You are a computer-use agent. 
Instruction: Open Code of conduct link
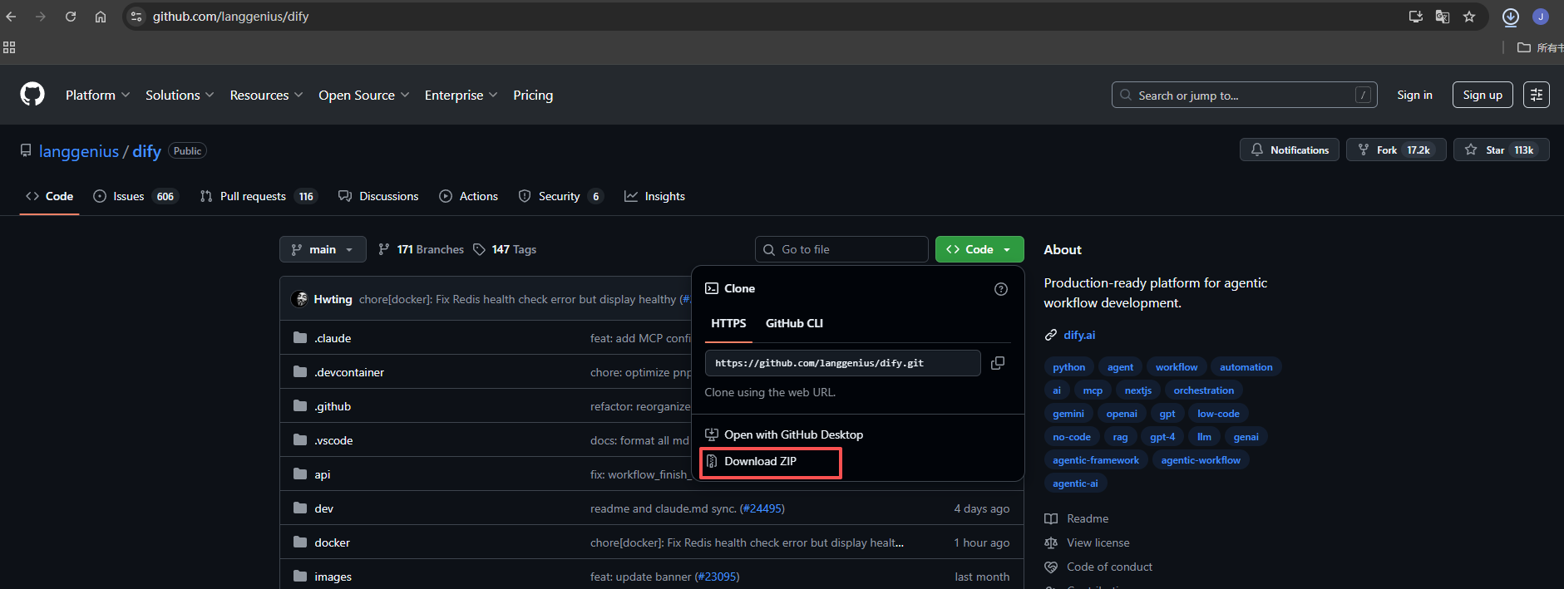[1109, 567]
